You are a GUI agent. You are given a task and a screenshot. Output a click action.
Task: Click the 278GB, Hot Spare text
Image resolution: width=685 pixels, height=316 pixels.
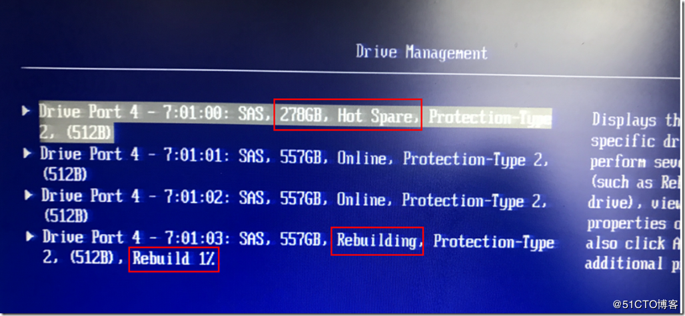coord(348,116)
